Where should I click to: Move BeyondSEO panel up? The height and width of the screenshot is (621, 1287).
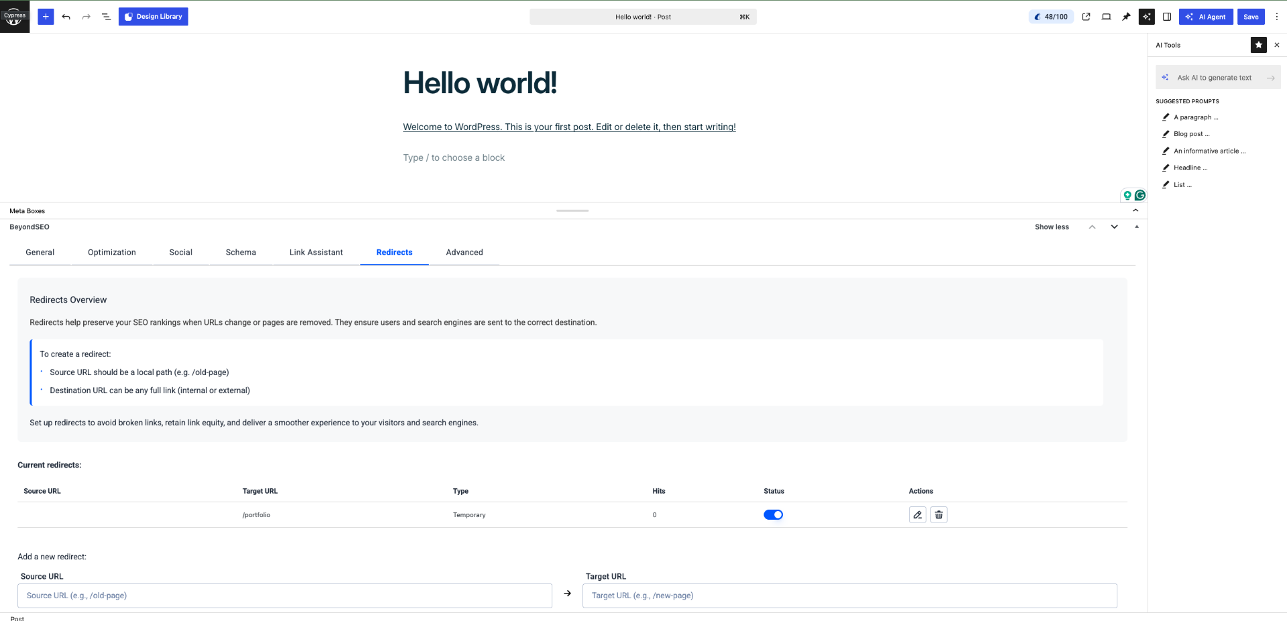click(x=1092, y=227)
